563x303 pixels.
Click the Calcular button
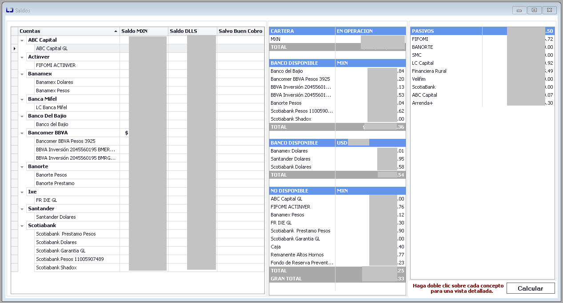click(531, 288)
